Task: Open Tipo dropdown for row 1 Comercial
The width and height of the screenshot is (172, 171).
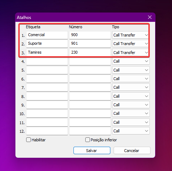Action: [x=131, y=35]
